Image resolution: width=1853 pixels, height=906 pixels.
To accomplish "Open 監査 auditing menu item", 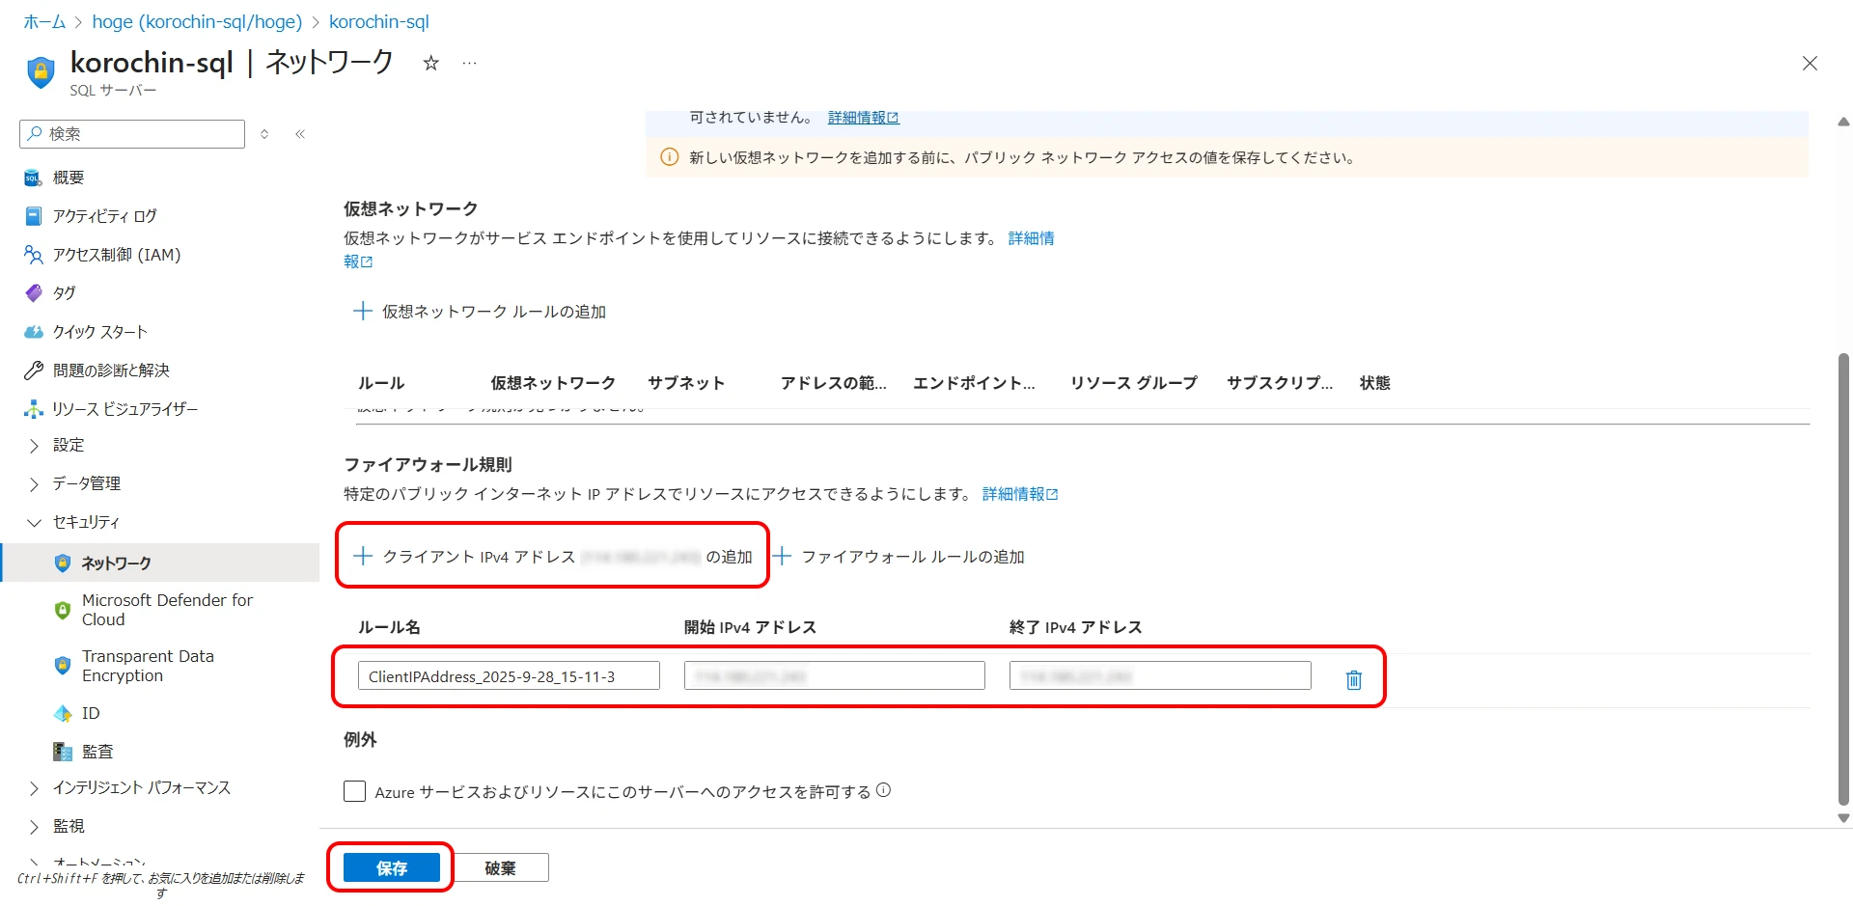I will coord(97,752).
